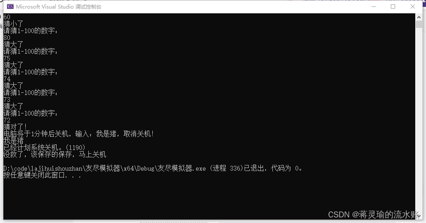Click the scrollbar down arrow
Image resolution: width=426 pixels, height=223 pixels.
(x=419, y=216)
